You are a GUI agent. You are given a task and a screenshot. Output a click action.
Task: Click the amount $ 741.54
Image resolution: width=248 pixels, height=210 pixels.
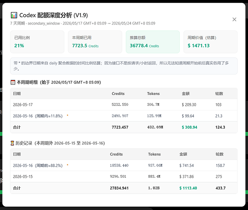tap(186, 165)
